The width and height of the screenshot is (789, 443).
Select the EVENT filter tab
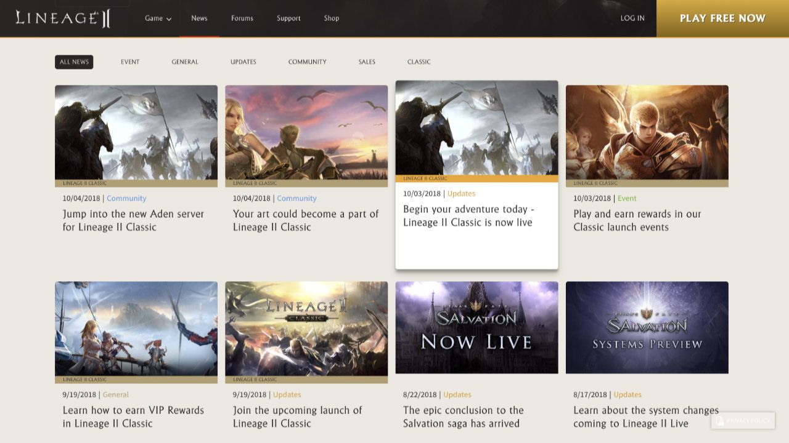130,62
